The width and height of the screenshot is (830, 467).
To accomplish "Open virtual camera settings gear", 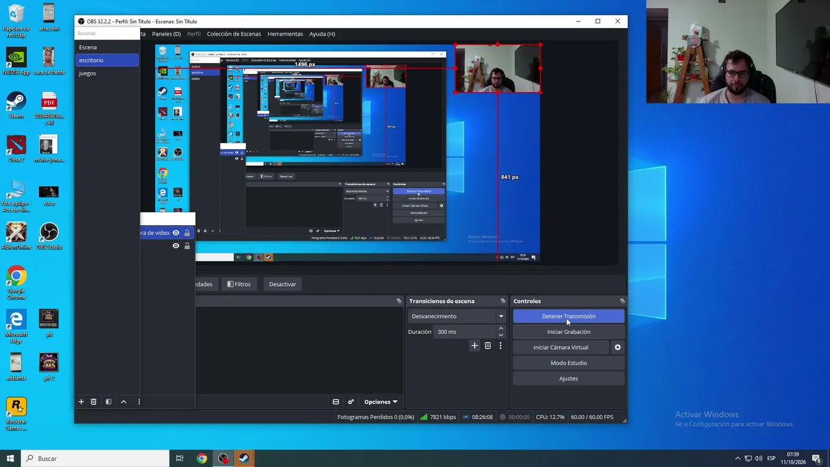I will click(x=617, y=348).
